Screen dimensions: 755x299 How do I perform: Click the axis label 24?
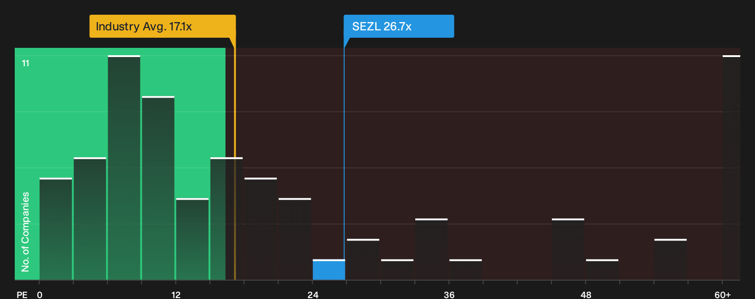coord(313,294)
